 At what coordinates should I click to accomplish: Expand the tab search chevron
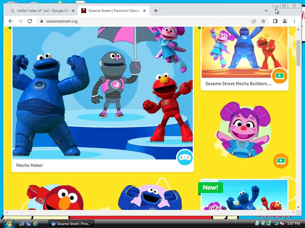(266, 11)
